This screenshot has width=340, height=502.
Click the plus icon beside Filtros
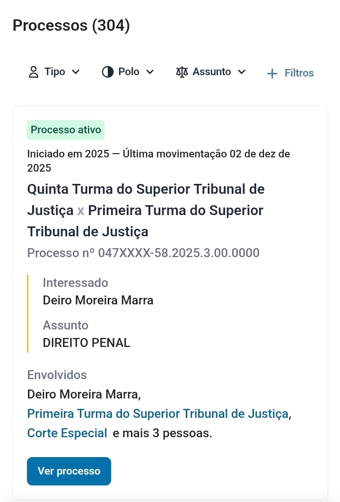pos(272,73)
